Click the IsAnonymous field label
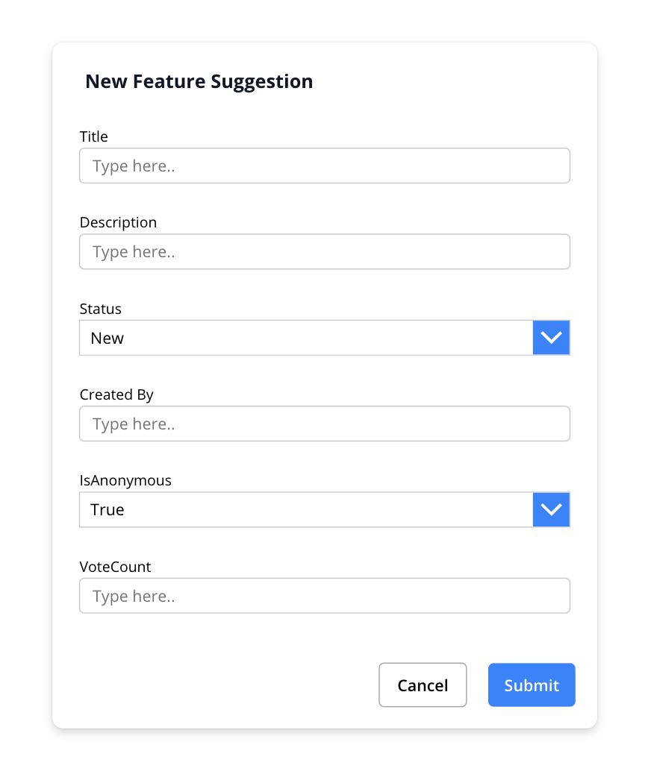The height and width of the screenshot is (774, 648). 125,481
